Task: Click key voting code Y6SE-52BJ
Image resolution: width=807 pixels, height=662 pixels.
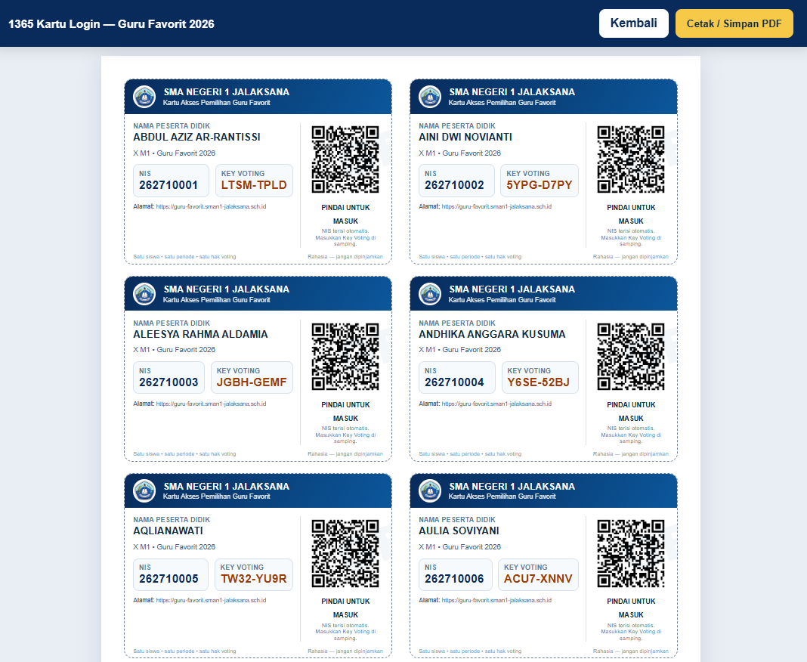Action: point(538,382)
